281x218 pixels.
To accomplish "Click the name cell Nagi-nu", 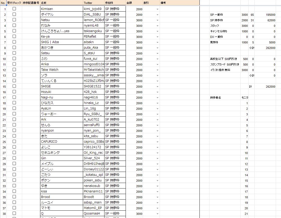I will click(x=62, y=97).
